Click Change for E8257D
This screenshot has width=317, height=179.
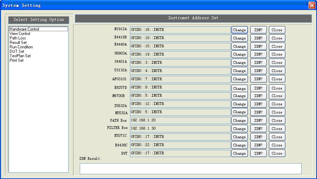click(240, 88)
